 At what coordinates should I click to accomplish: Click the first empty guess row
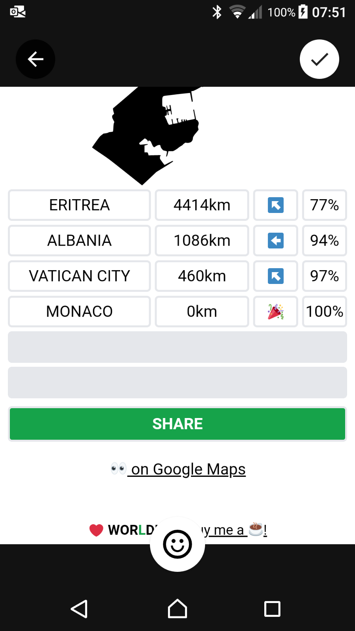[x=177, y=347]
